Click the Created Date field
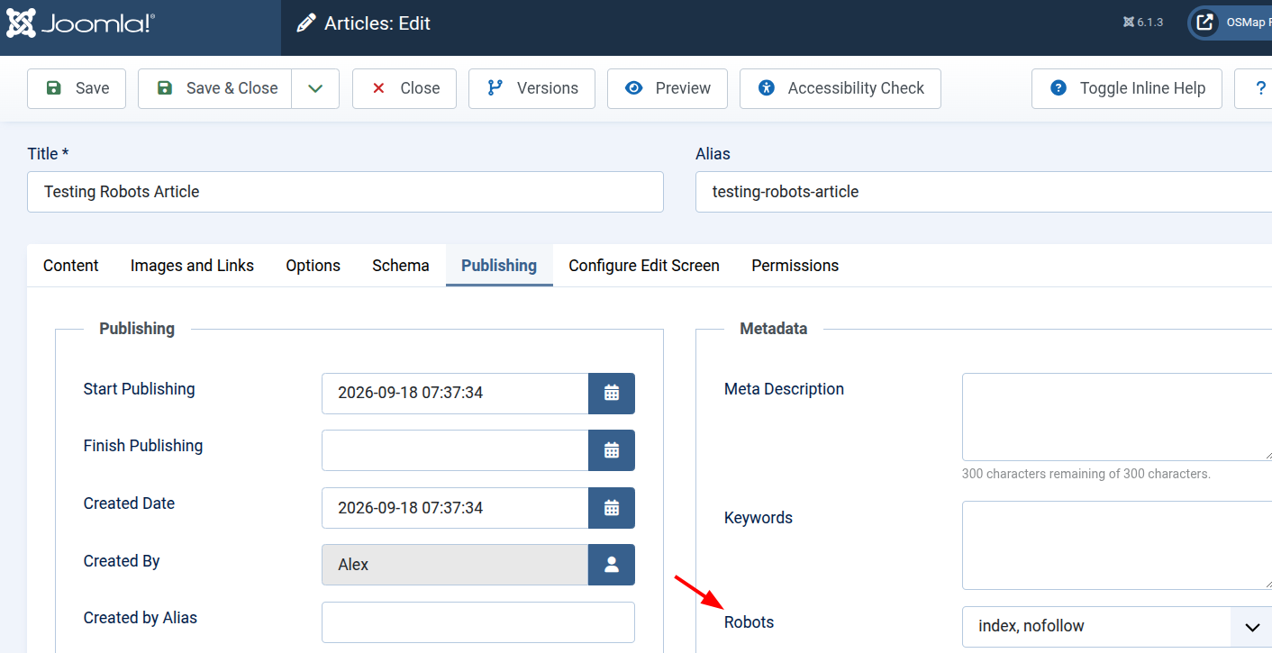 point(455,508)
